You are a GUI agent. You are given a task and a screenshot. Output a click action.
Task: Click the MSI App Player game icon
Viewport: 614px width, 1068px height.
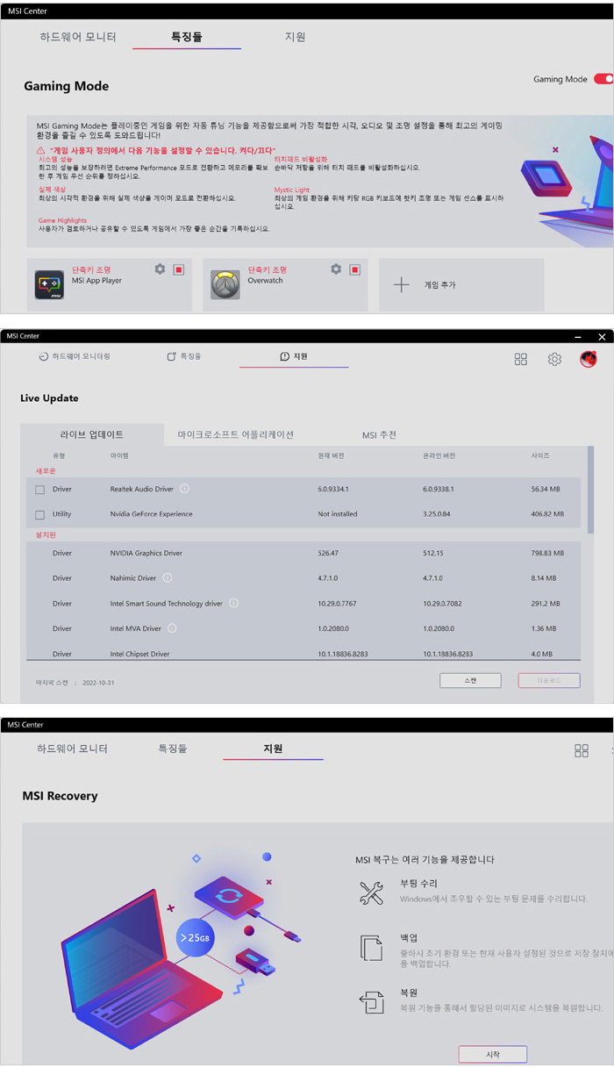click(x=49, y=285)
